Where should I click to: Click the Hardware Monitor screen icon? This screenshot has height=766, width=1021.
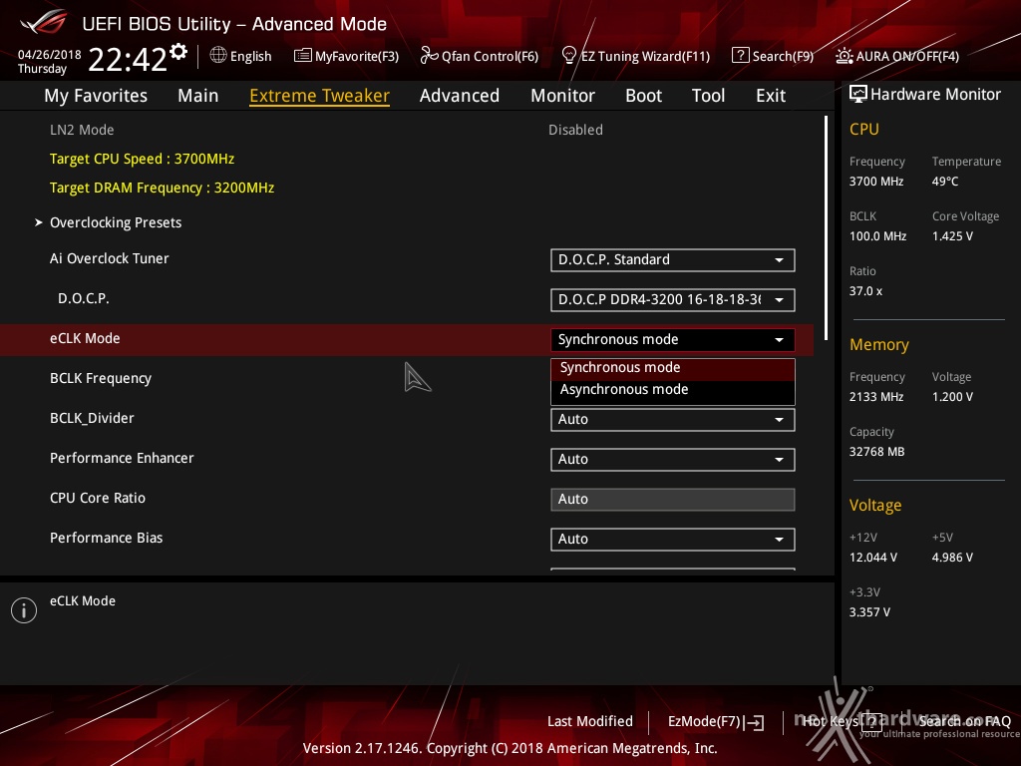click(858, 94)
